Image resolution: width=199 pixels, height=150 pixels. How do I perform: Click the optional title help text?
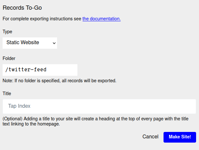tap(95, 121)
